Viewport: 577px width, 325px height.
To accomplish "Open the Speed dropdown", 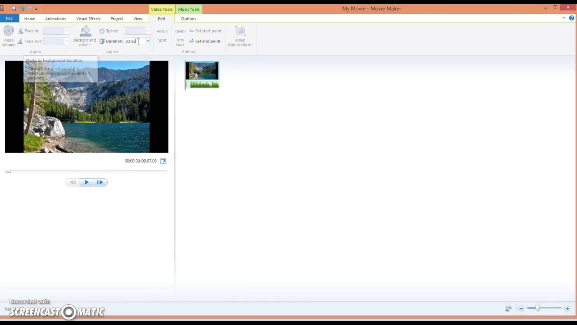I will pyautogui.click(x=148, y=31).
